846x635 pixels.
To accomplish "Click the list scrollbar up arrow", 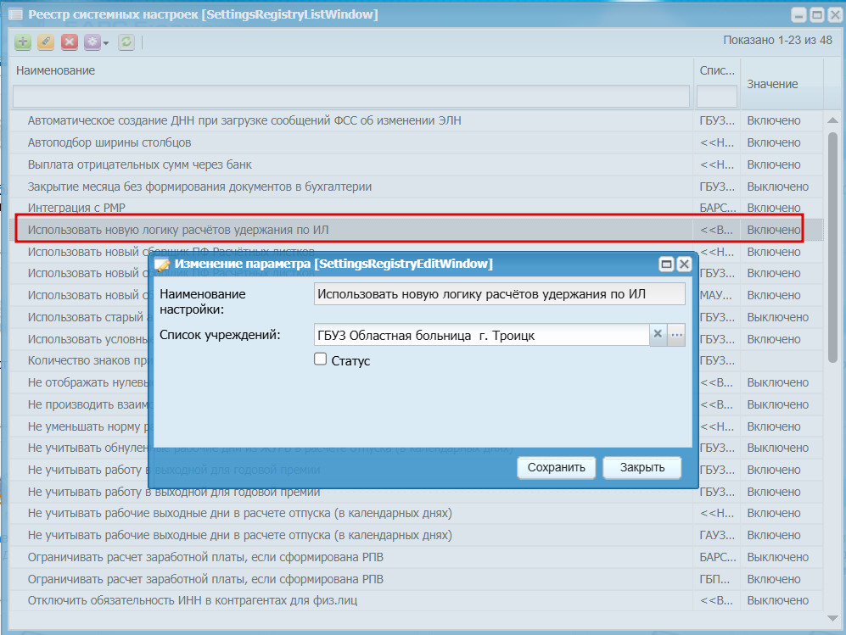I will click(x=832, y=120).
